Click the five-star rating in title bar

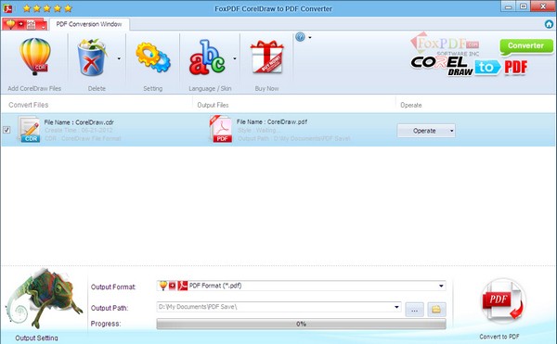tap(47, 8)
